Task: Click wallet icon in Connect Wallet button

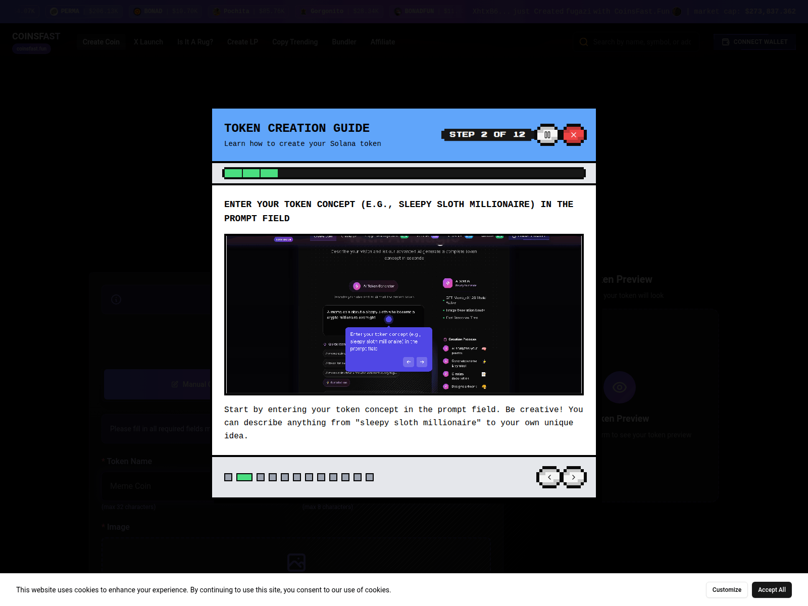Action: [x=726, y=42]
